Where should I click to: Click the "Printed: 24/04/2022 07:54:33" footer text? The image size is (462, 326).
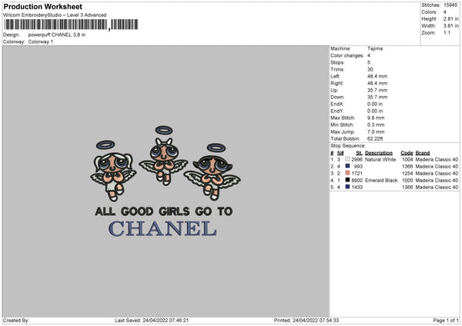point(306,320)
